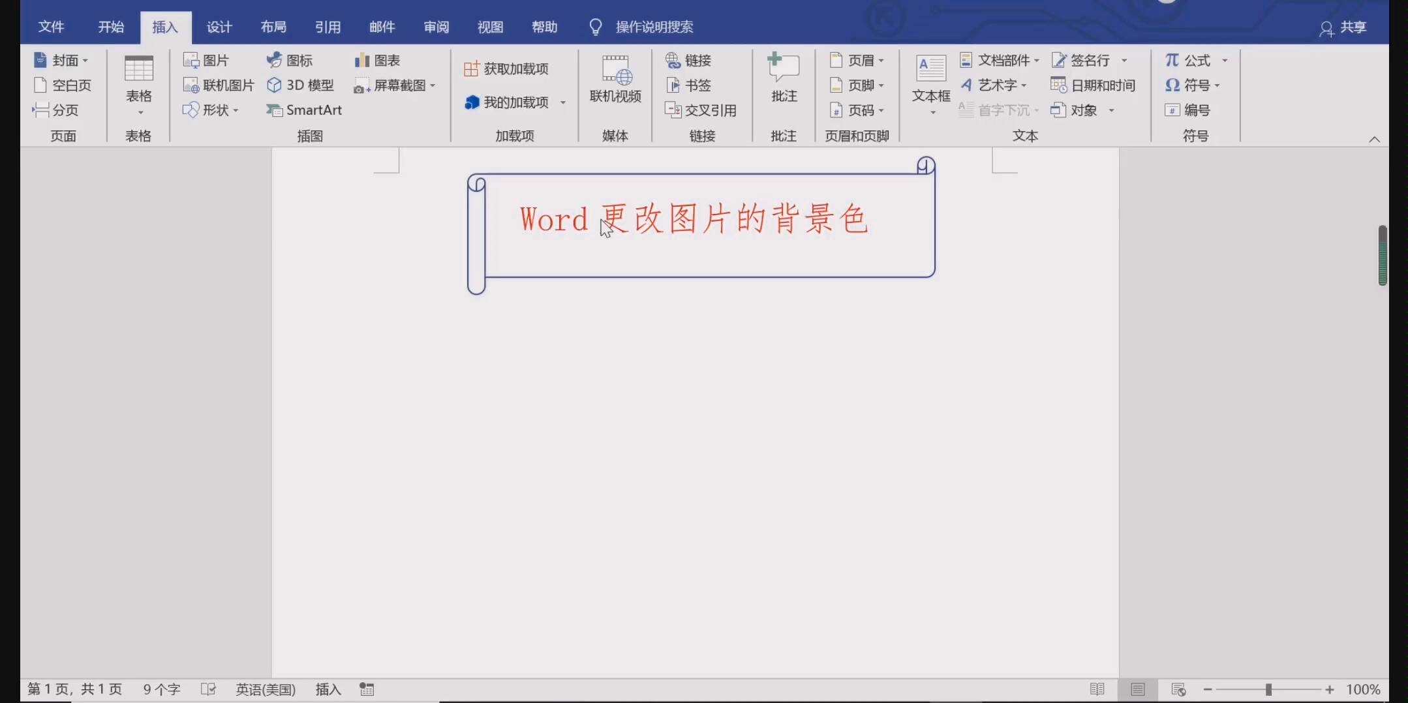
Task: Open the SmartArt insertion tool
Action: point(305,110)
